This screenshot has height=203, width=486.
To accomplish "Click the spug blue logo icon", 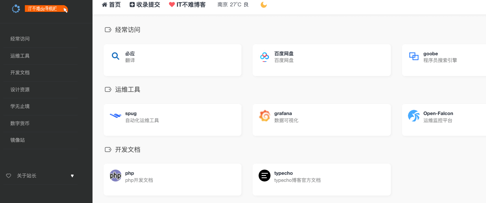I will (x=116, y=116).
